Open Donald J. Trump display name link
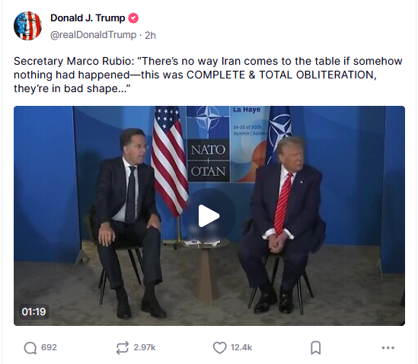Screen dimensions: 418x364 click(x=88, y=18)
